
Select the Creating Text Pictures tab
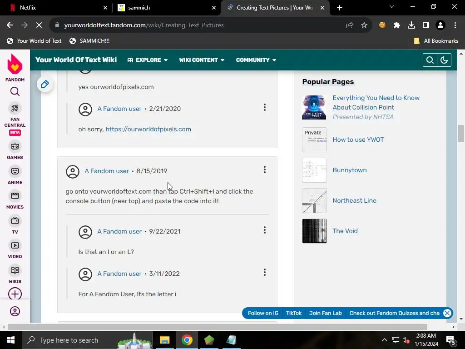click(x=275, y=8)
